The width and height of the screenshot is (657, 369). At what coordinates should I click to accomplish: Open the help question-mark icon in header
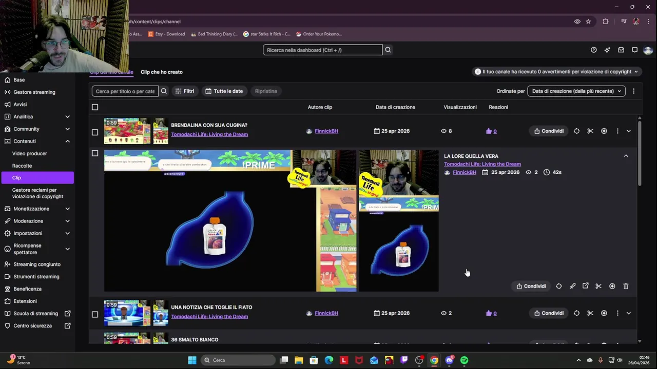[x=594, y=50]
